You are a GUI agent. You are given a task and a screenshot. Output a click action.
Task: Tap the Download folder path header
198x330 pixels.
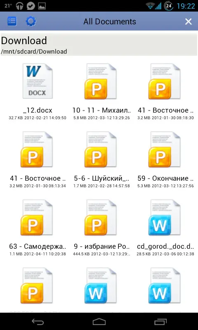(99, 45)
